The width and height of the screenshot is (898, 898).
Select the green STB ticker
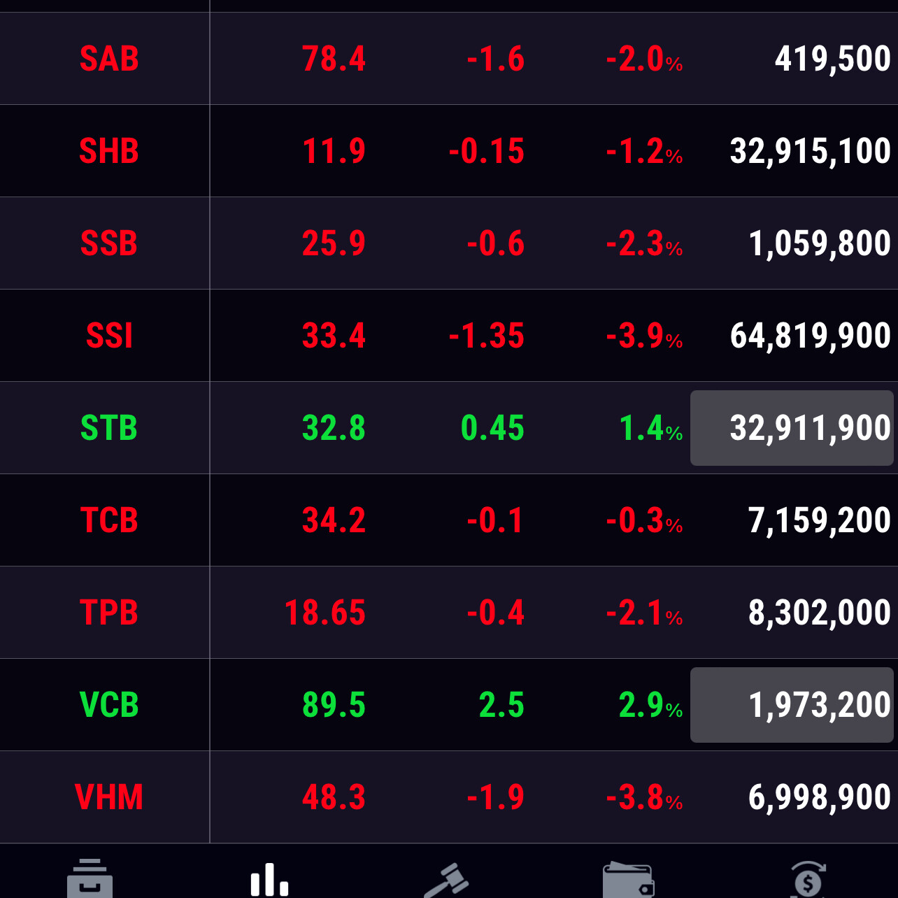tap(109, 428)
